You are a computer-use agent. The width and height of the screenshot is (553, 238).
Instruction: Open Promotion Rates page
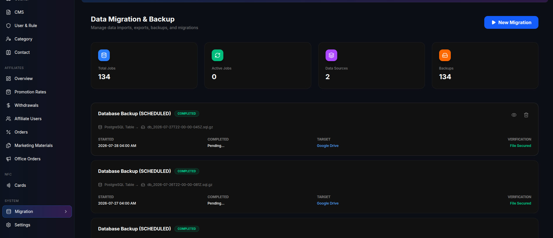click(37, 92)
